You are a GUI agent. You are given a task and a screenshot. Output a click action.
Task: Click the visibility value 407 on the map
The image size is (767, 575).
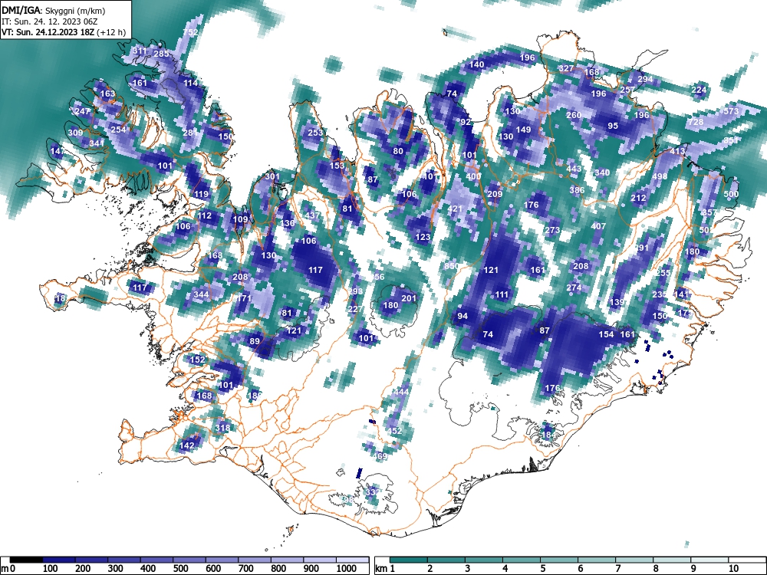pyautogui.click(x=599, y=226)
